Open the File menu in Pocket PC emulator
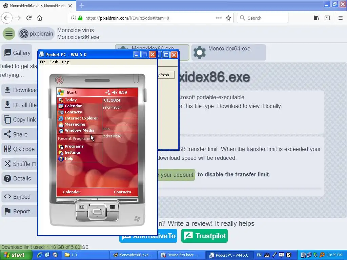This screenshot has height=260, width=347. [x=43, y=62]
